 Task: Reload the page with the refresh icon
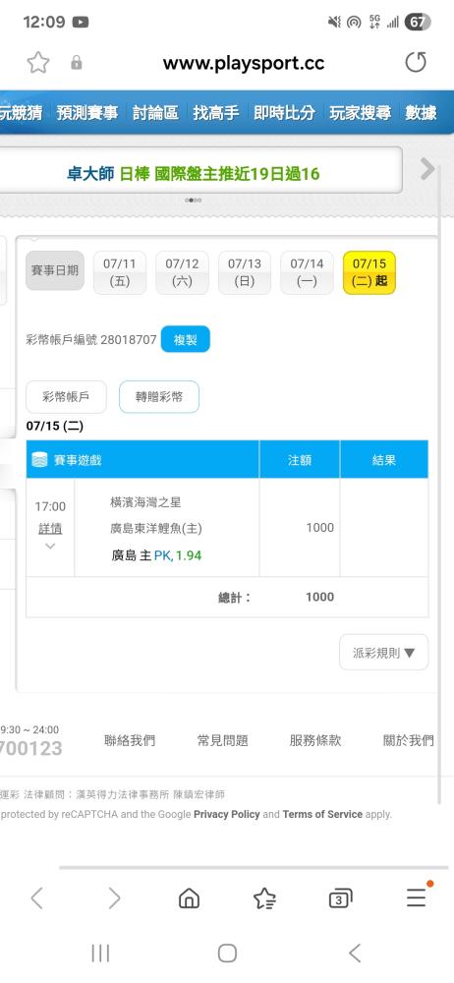pos(415,62)
